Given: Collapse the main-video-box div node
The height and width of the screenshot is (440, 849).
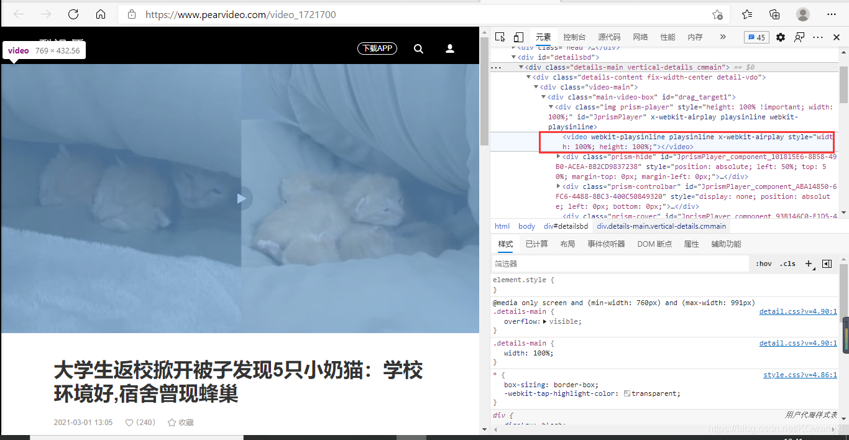Looking at the screenshot, I should (x=543, y=97).
